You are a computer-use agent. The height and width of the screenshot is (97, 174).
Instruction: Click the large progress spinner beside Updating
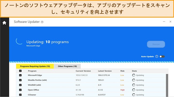19,41
